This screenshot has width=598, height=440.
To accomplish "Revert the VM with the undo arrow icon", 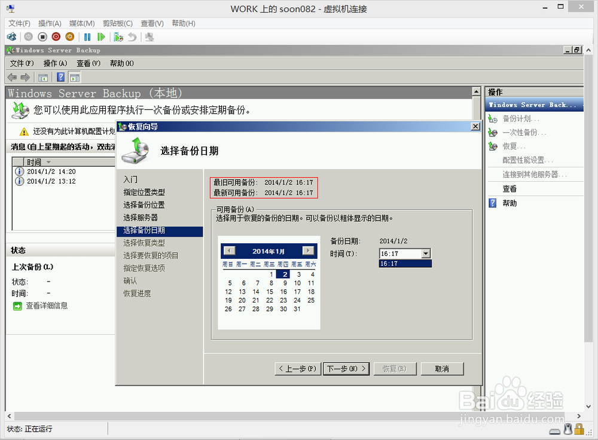I will tap(132, 37).
